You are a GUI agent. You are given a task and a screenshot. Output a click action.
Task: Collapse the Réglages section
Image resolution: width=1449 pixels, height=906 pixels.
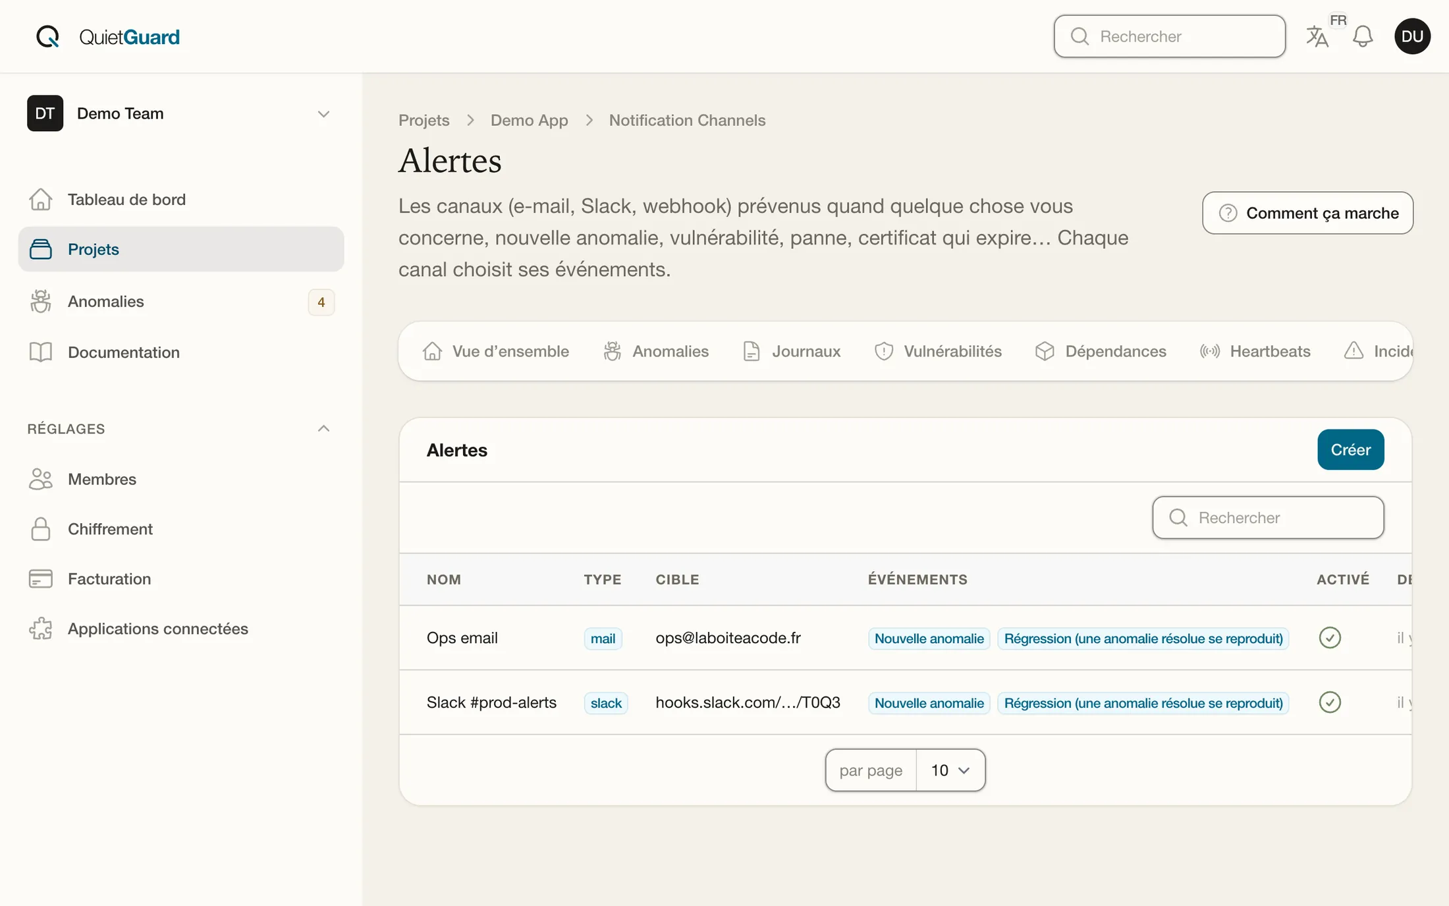[323, 428]
